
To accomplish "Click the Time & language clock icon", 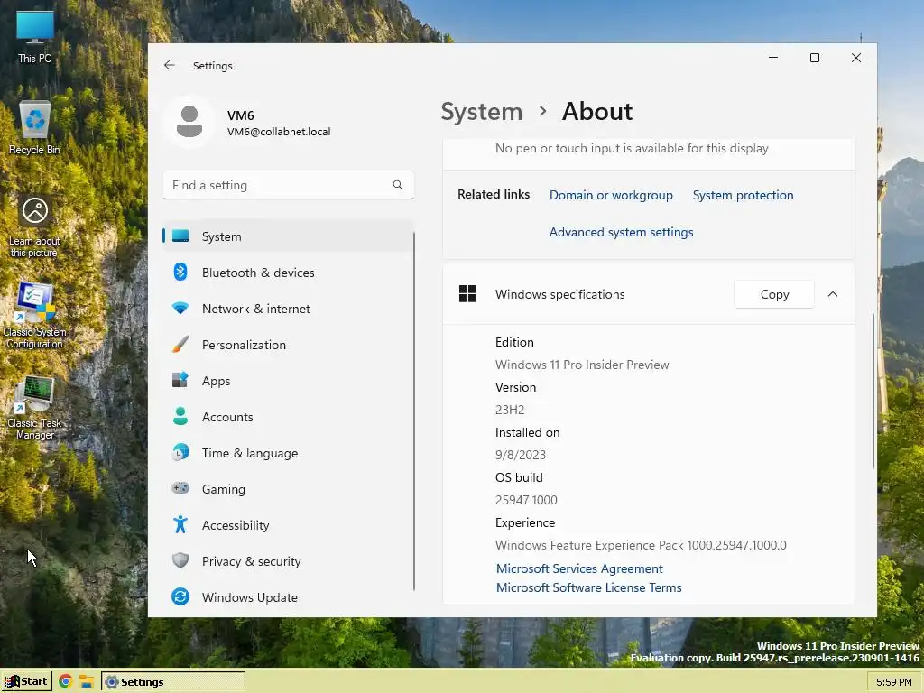I will (x=180, y=453).
